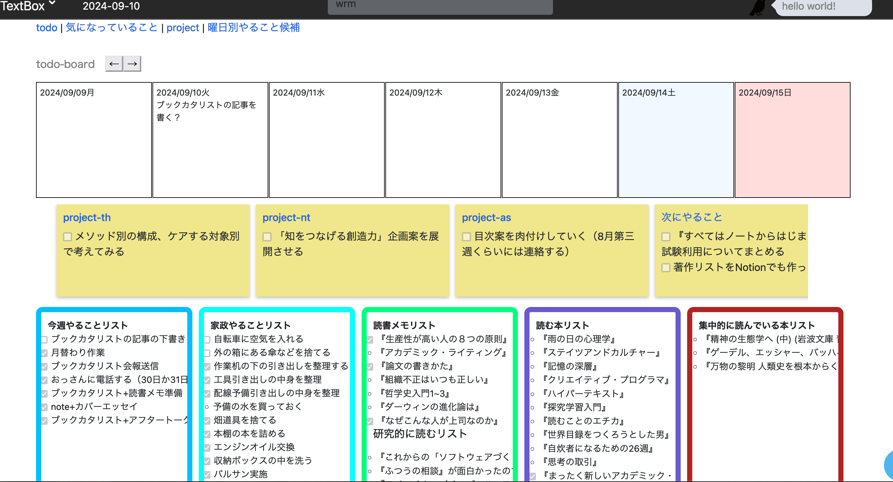Viewport: 893px width, 482px height.
Task: Open the project-th card link
Action: (87, 218)
